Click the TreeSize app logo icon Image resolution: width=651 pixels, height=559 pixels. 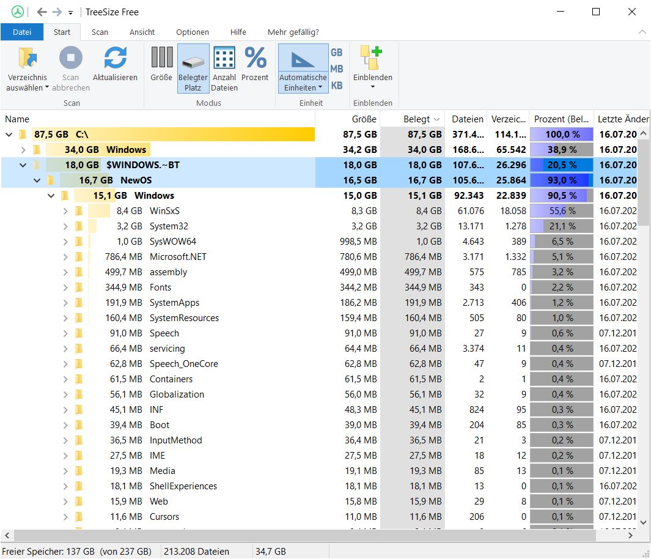(18, 12)
